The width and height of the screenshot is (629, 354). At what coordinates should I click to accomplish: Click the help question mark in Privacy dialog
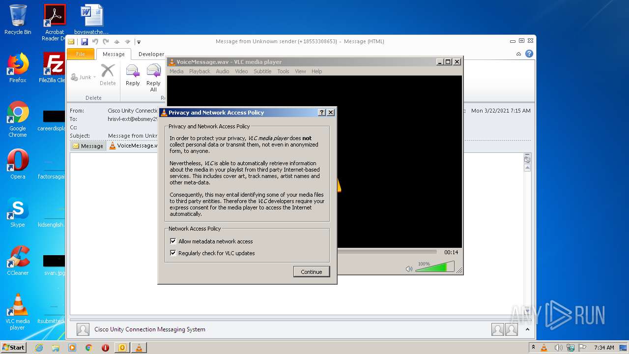[322, 113]
